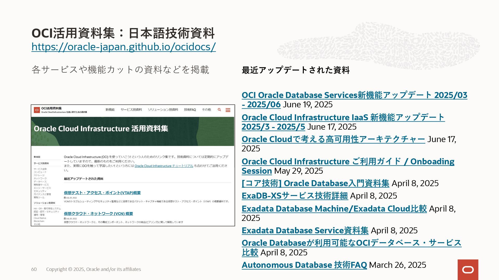499x280 pixels.
Task: Click the red Oracle logo beside OCI活用資料集
Action: pos(37,110)
